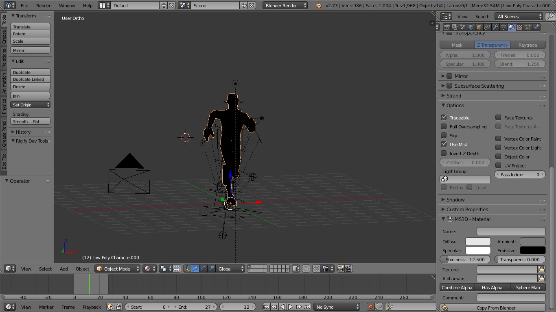Select the Raytrace transparency button
This screenshot has width=556, height=312.
point(528,45)
